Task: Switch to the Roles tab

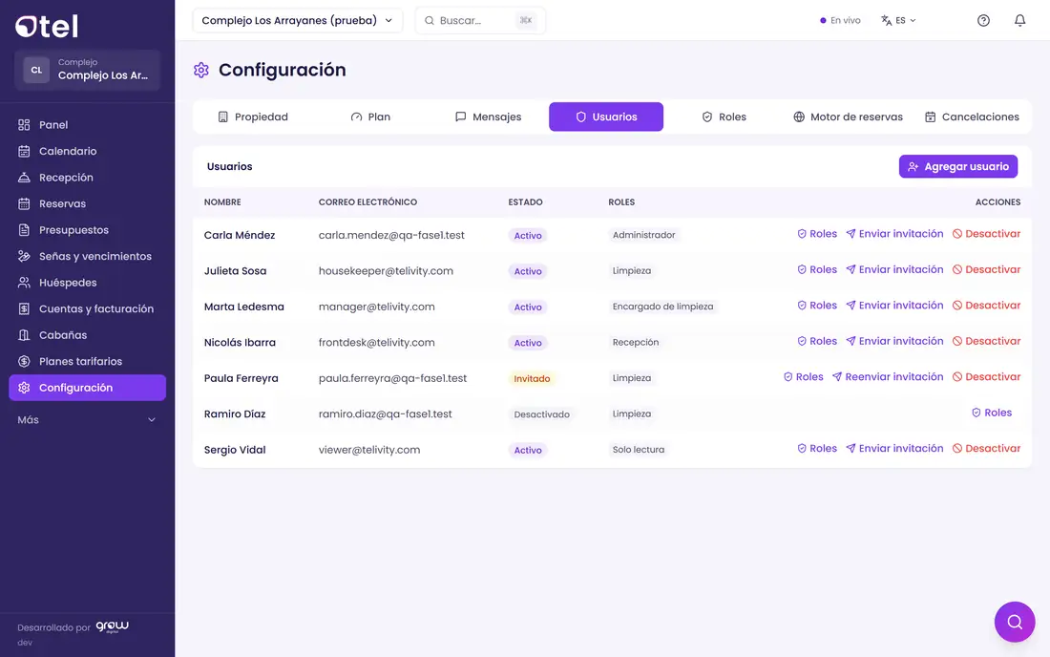Action: coord(724,117)
